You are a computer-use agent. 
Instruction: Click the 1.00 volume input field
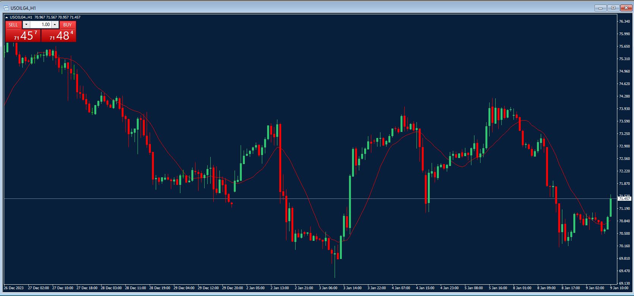(x=41, y=25)
